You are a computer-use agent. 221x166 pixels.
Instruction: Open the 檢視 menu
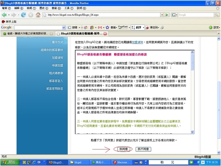point(31,8)
